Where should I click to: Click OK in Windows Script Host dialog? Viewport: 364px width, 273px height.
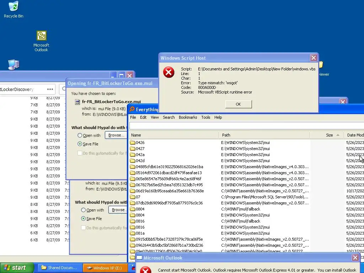(239, 104)
